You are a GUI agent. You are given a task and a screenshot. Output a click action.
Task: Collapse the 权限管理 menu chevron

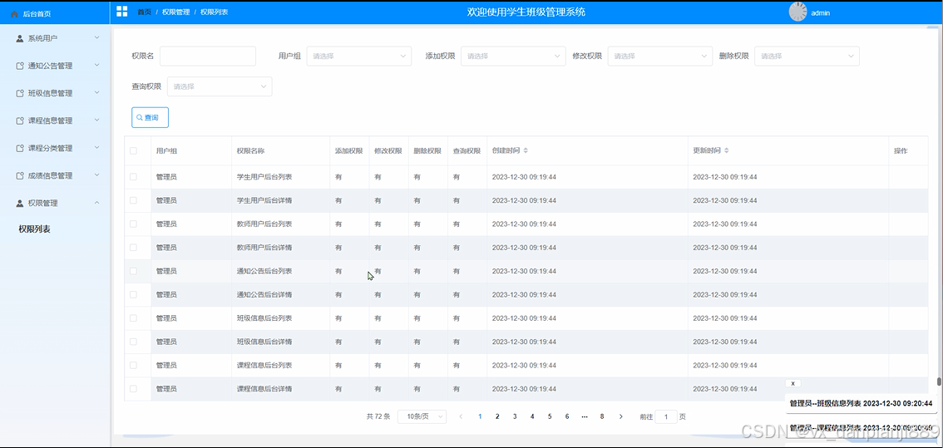point(96,203)
